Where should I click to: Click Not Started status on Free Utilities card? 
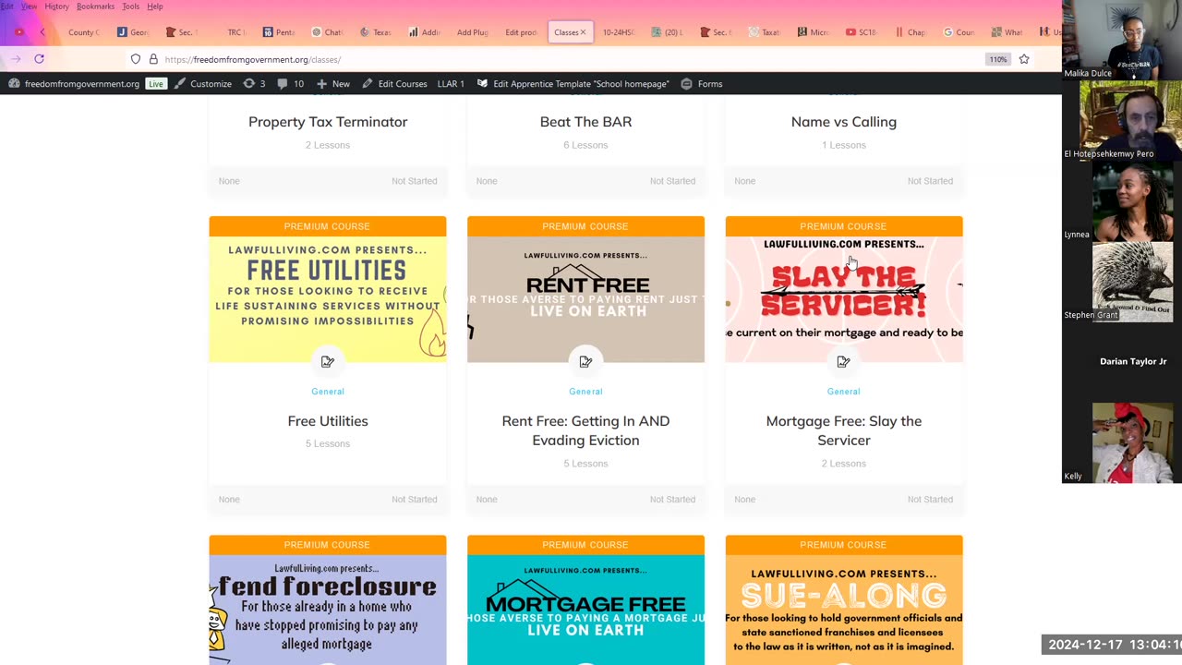click(x=414, y=500)
